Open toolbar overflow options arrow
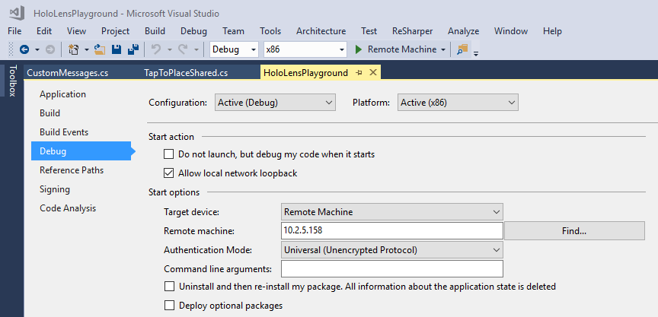 pos(476,53)
